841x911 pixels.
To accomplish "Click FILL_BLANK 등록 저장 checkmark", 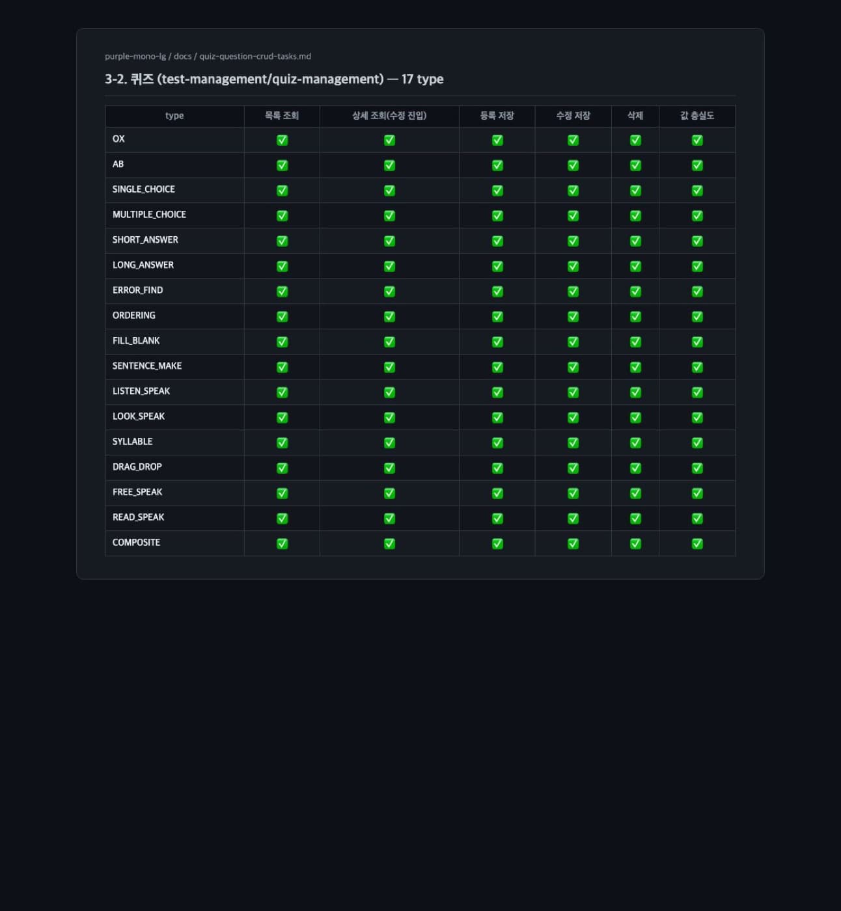I will 497,342.
